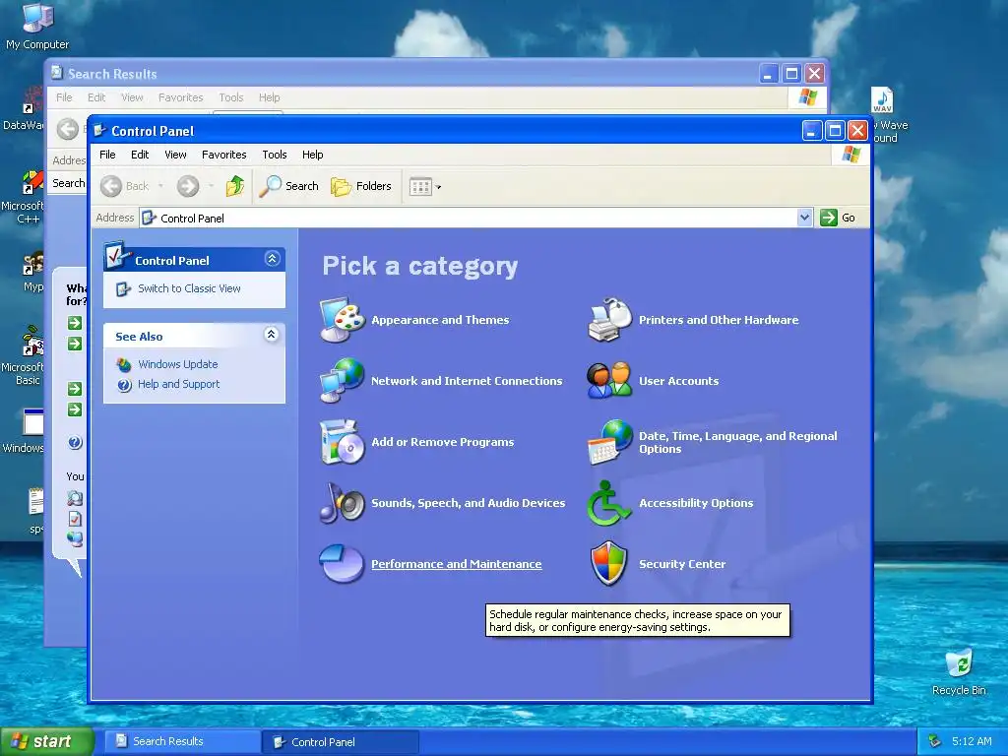Open the Edit menu in Control Panel

pos(140,155)
